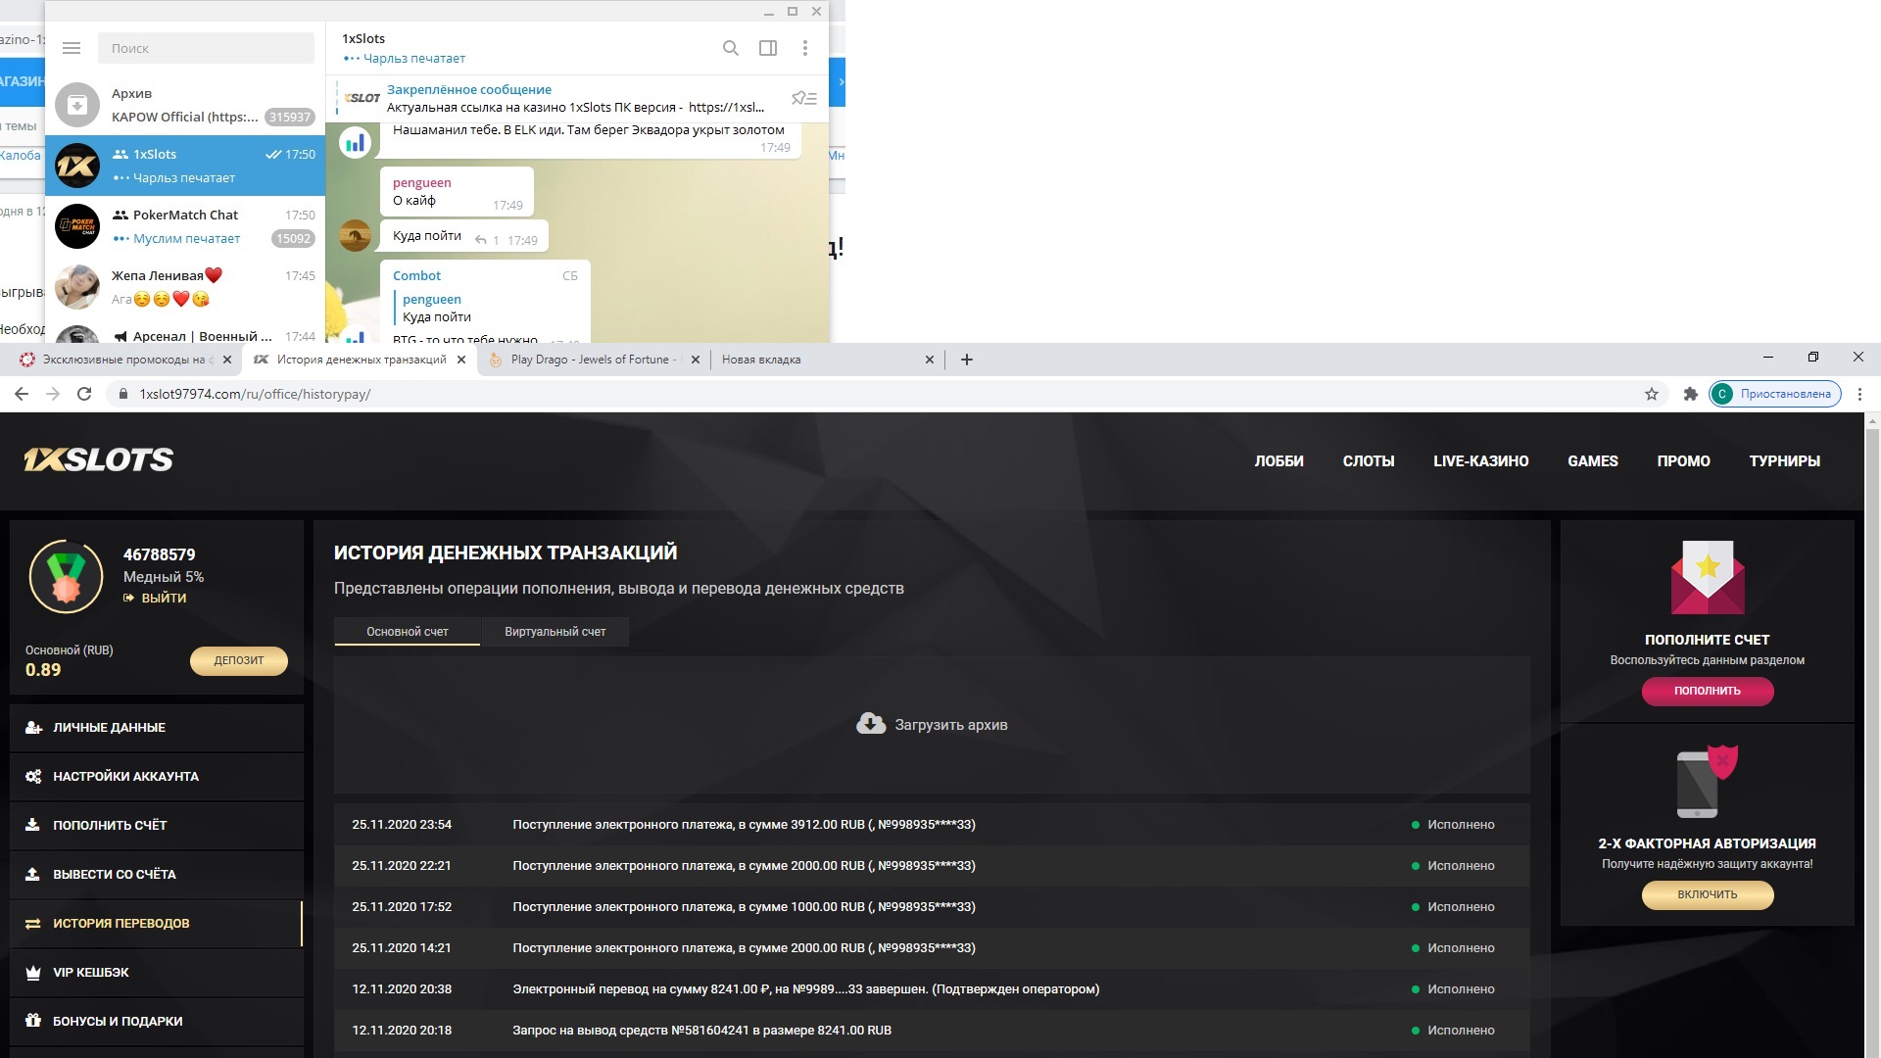Click pinned messages list icon
The height and width of the screenshot is (1058, 1881).
tap(803, 98)
